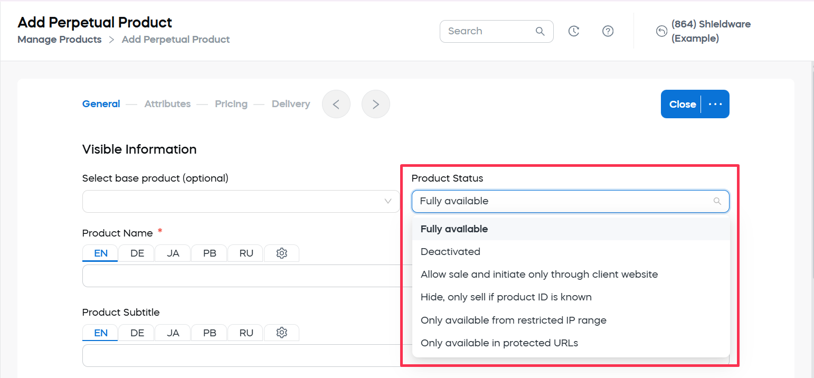Click (864) Shieldware (Example) account name
This screenshot has height=378, width=814.
tap(711, 31)
